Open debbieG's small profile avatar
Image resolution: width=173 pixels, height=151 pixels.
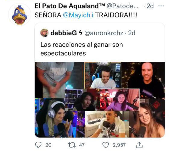(x=45, y=33)
